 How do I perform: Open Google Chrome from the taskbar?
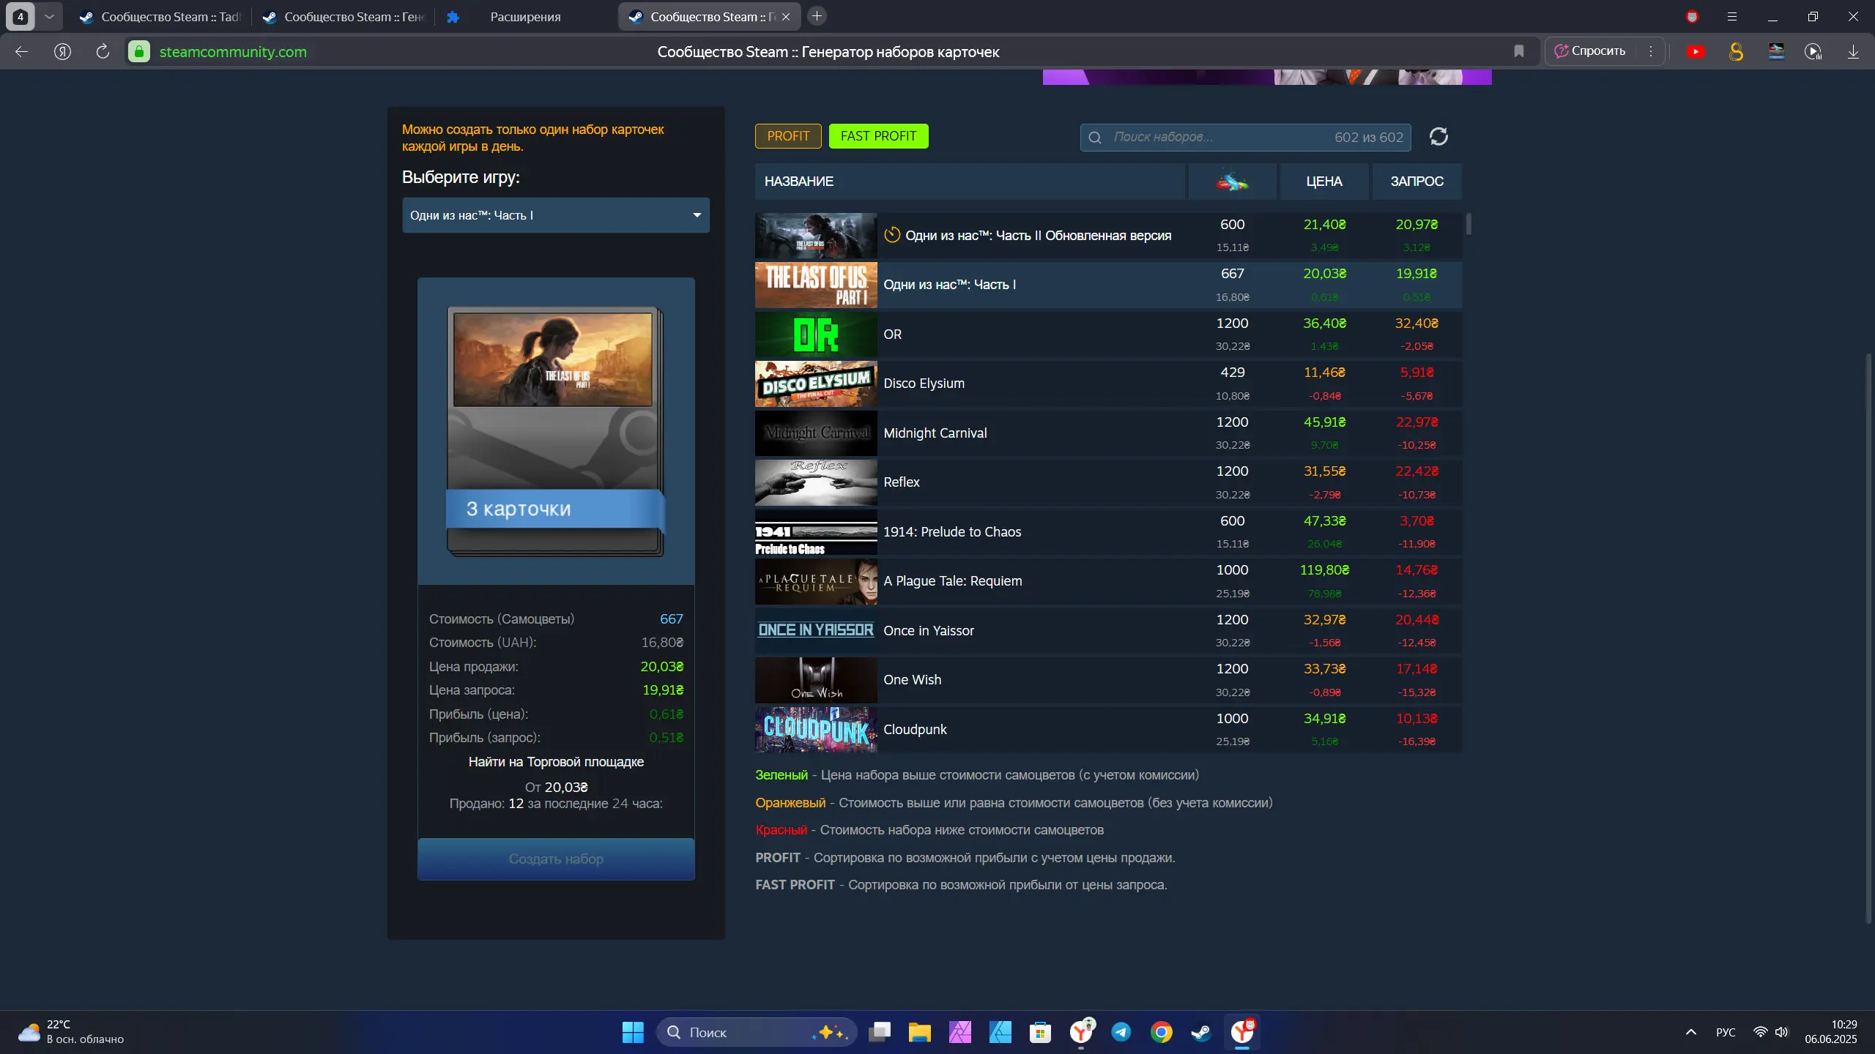1161,1032
